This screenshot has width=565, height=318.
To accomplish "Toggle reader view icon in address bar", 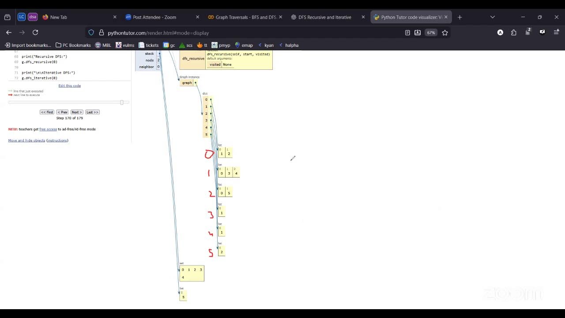I will [407, 33].
